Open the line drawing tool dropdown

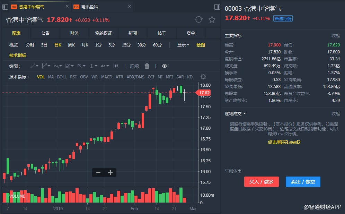pyautogui.click(x=34, y=66)
